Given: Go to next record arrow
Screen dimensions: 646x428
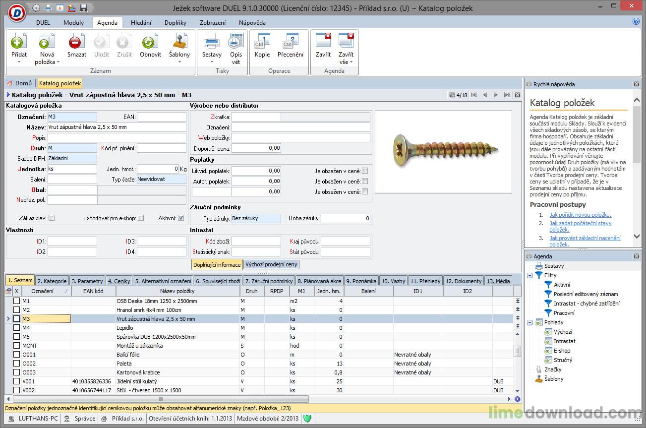Looking at the screenshot, I should click(496, 95).
